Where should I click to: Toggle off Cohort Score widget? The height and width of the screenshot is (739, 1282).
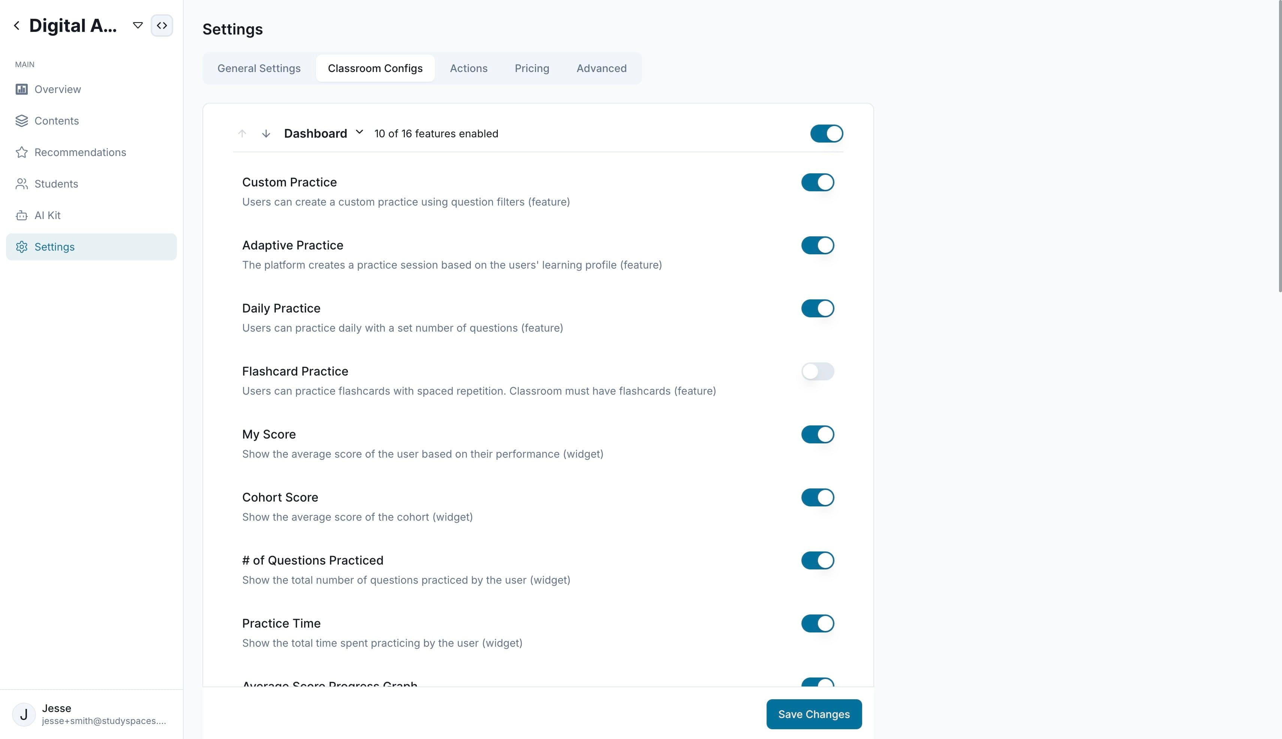click(x=818, y=497)
